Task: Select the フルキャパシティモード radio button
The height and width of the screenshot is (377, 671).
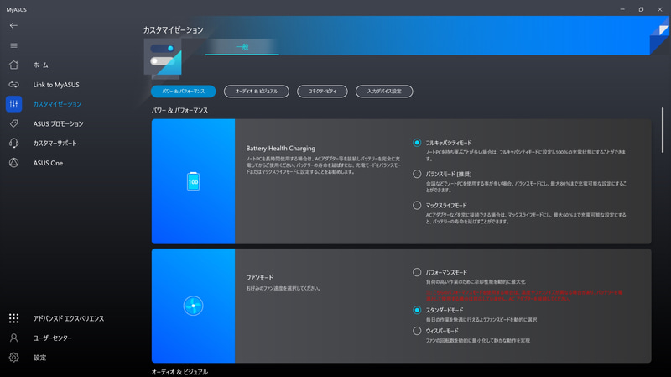Action: coord(417,143)
